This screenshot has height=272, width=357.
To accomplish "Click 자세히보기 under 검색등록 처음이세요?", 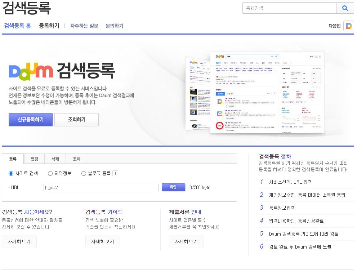I will pos(19,241).
